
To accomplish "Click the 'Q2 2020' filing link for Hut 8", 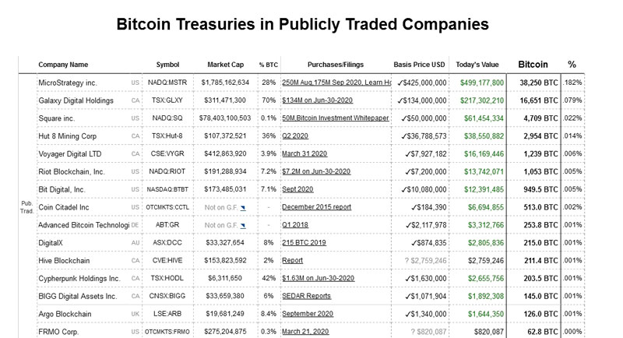I will 296,136.
